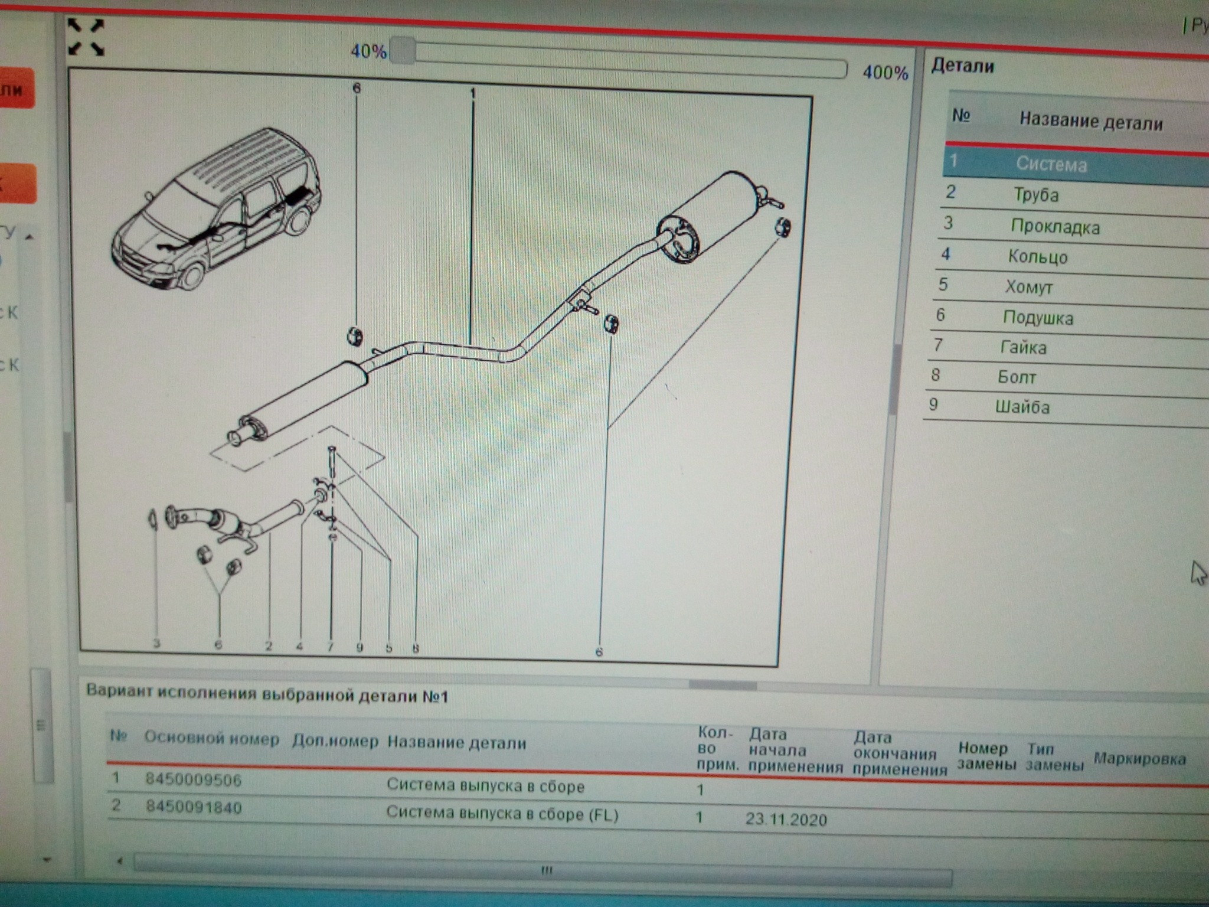Click the collapse arrows icon below fullscreen
Screen dimensions: 1209x907
coord(86,49)
